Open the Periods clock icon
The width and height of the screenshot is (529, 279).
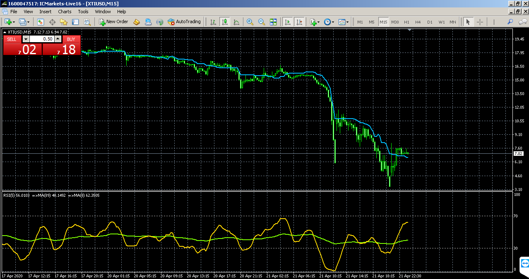(327, 22)
